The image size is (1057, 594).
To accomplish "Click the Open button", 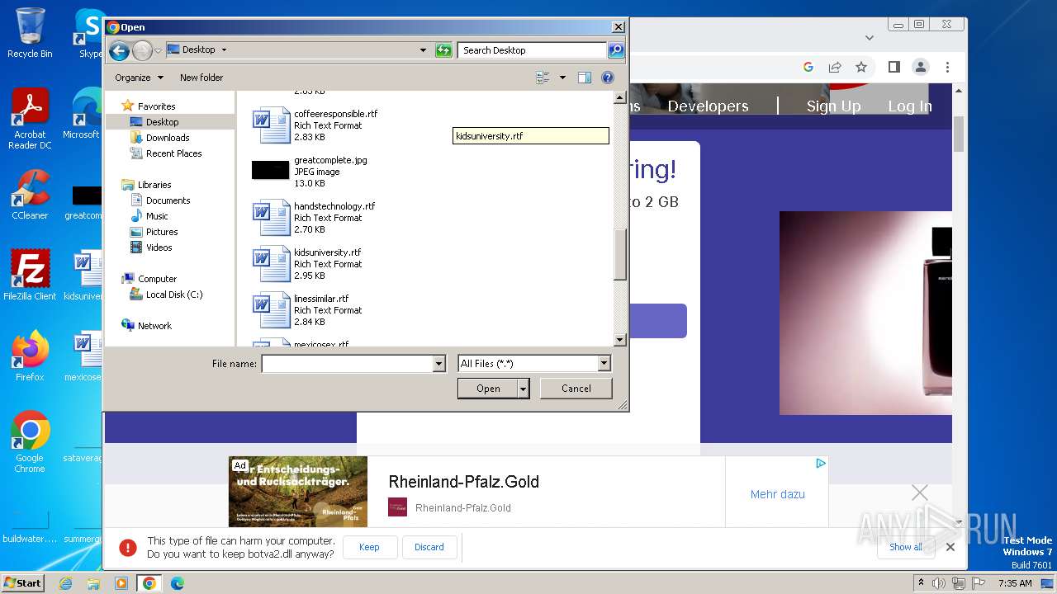I will point(488,389).
